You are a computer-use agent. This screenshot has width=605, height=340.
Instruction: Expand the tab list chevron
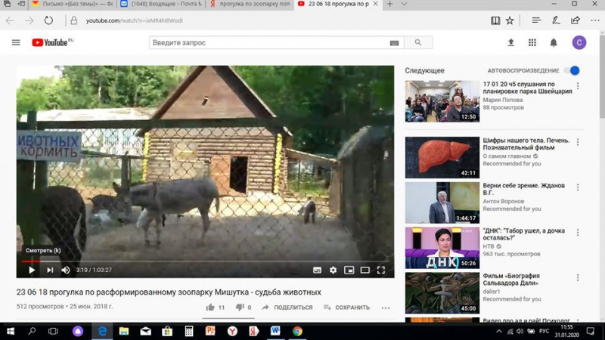tap(404, 4)
